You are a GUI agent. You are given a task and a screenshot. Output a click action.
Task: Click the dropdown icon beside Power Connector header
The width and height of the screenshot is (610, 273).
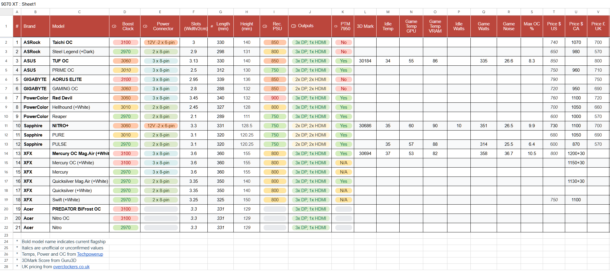[x=145, y=26]
